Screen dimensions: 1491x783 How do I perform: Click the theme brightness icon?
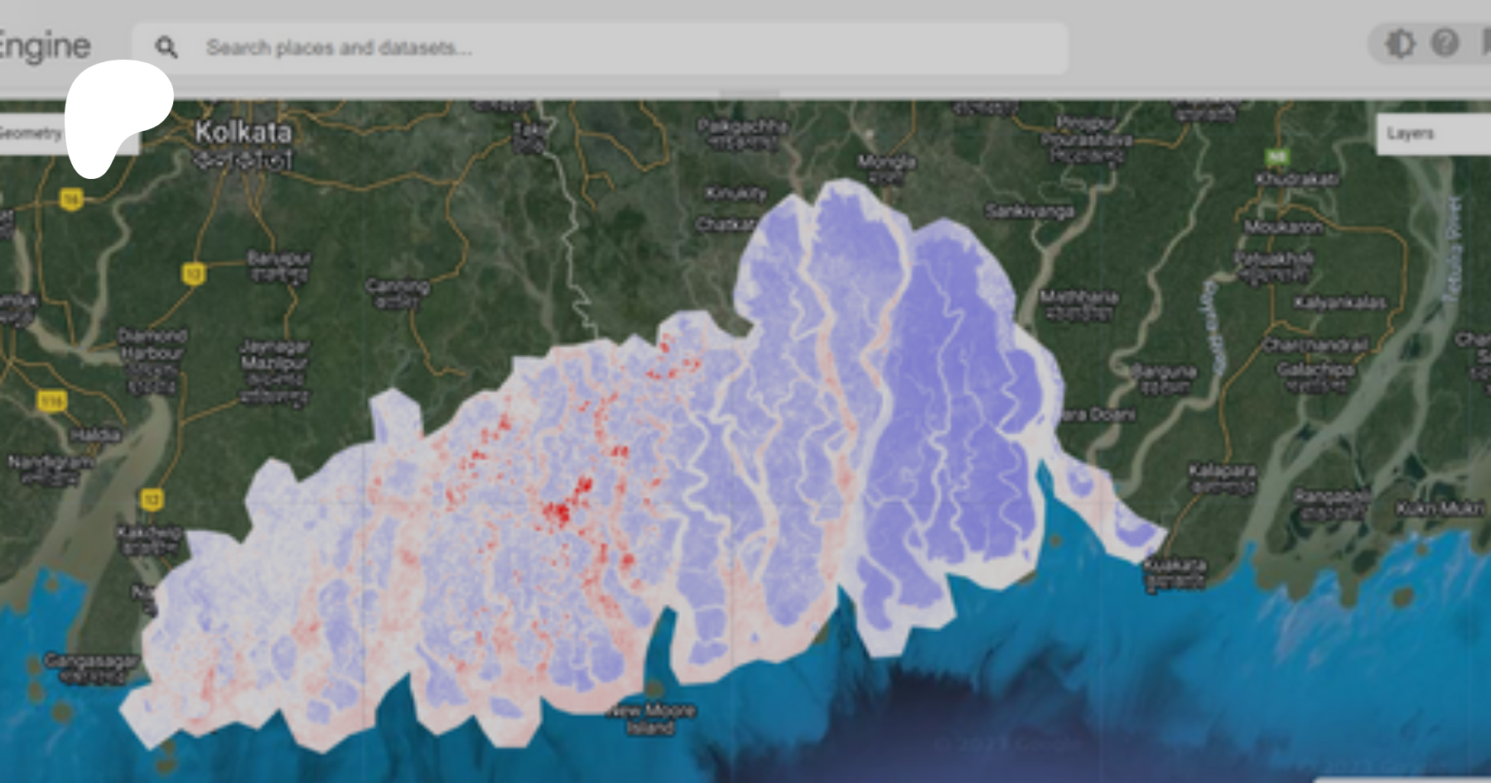pos(1400,43)
